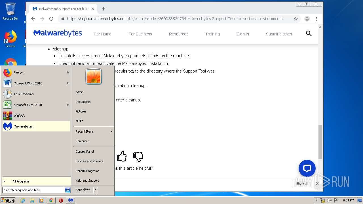363x204 pixels.
Task: Open Internet Explorer from the taskbar
Action: tap(23, 200)
